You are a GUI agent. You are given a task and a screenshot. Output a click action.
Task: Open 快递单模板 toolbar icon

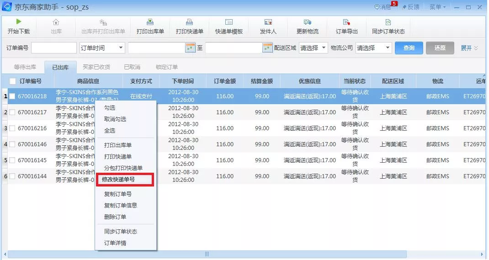[229, 22]
